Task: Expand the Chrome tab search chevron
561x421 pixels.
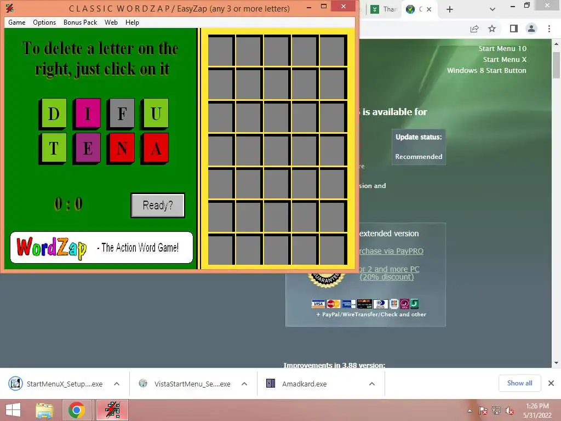Action: [493, 9]
